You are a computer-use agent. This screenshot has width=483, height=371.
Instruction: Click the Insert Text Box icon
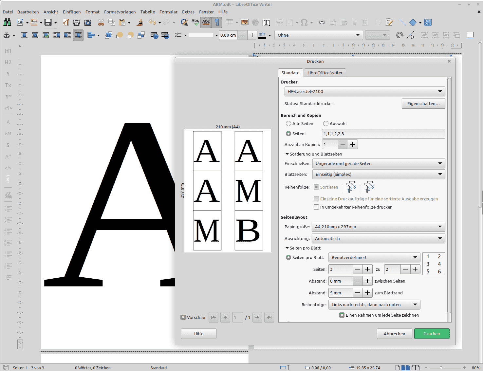point(266,22)
